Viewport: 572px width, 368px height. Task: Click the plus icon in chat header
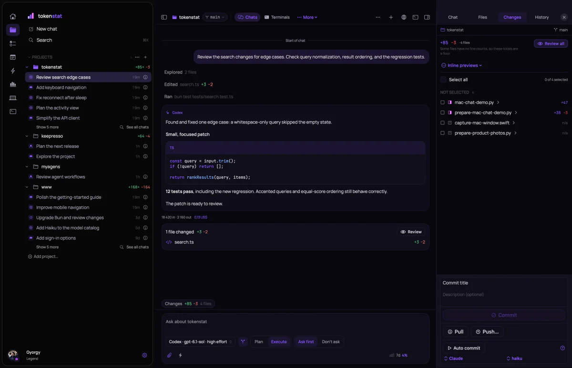click(x=391, y=17)
